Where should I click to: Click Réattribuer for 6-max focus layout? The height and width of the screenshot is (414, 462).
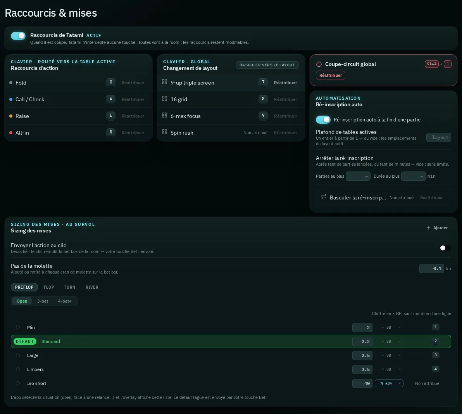coord(285,116)
